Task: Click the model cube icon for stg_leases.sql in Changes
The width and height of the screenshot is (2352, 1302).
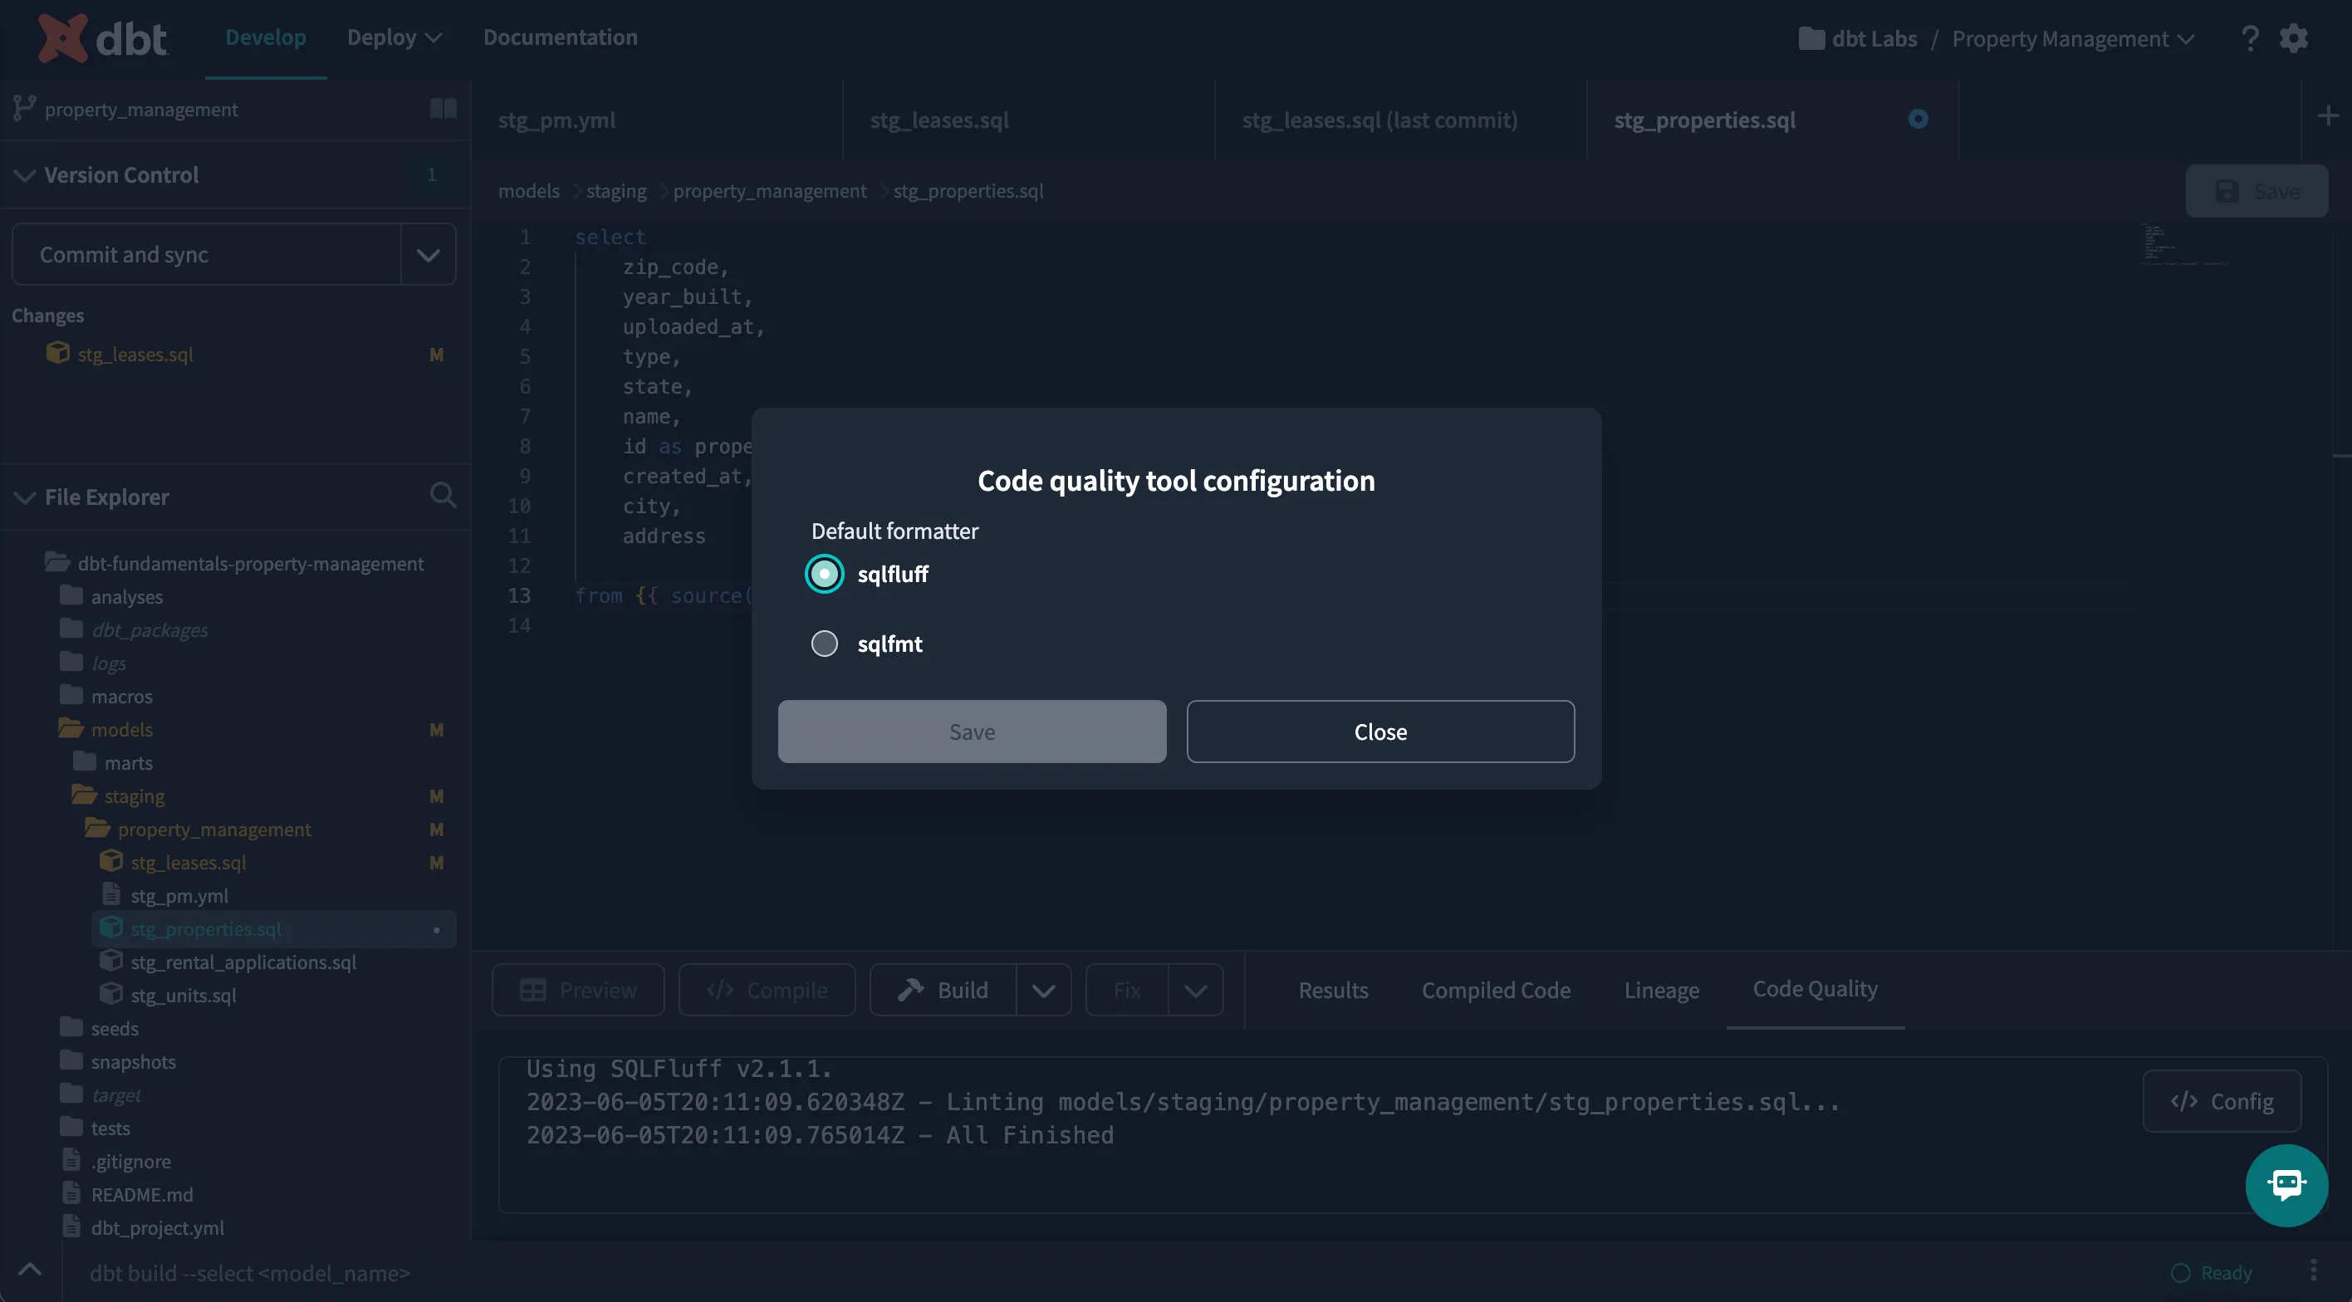Action: click(x=57, y=352)
